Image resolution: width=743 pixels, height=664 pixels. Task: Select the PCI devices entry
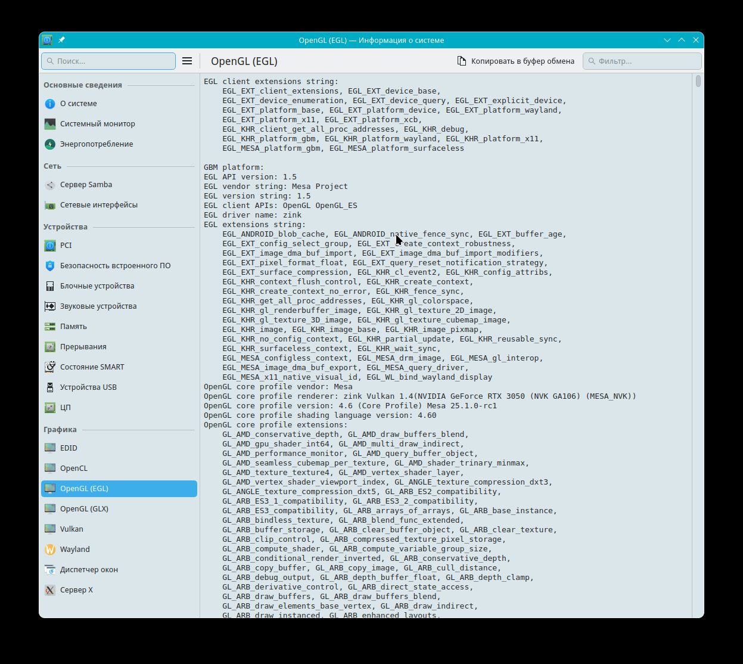(x=119, y=246)
